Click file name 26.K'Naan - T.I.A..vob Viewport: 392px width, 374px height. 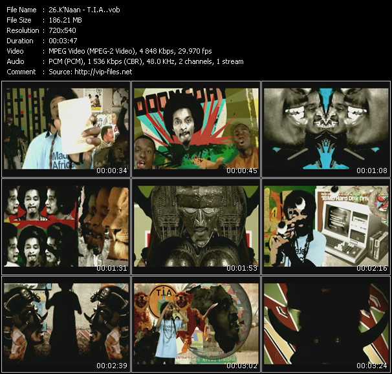pyautogui.click(x=84, y=10)
